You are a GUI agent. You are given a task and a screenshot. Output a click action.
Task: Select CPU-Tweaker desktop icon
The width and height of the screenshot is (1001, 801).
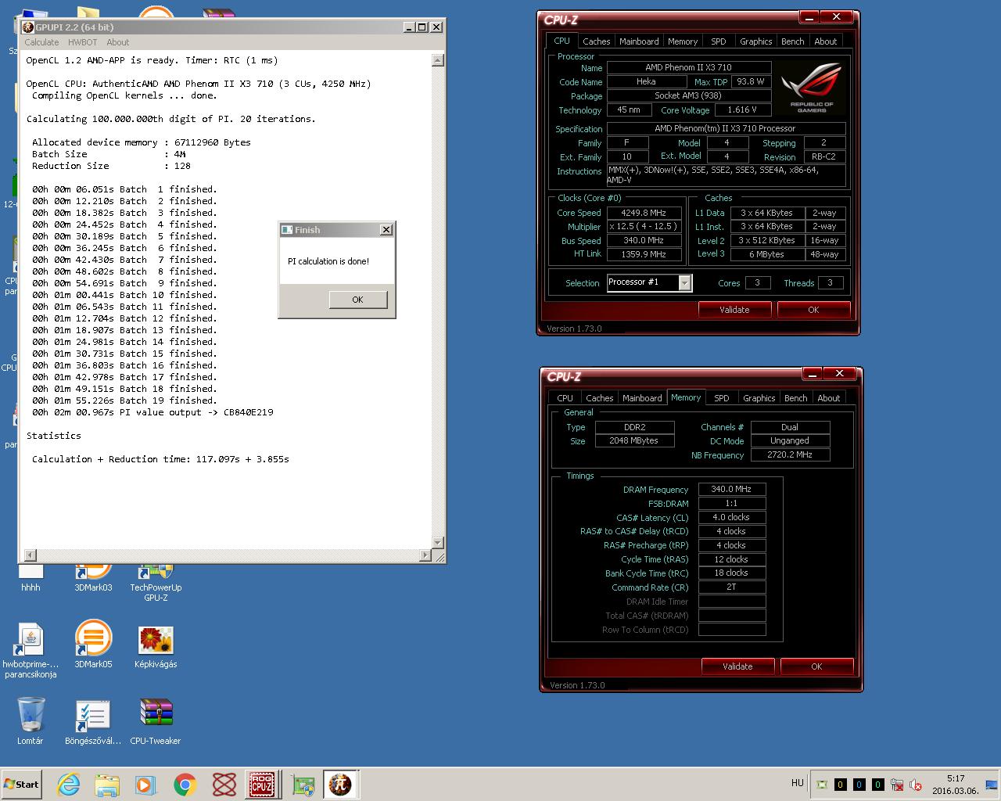tap(156, 720)
